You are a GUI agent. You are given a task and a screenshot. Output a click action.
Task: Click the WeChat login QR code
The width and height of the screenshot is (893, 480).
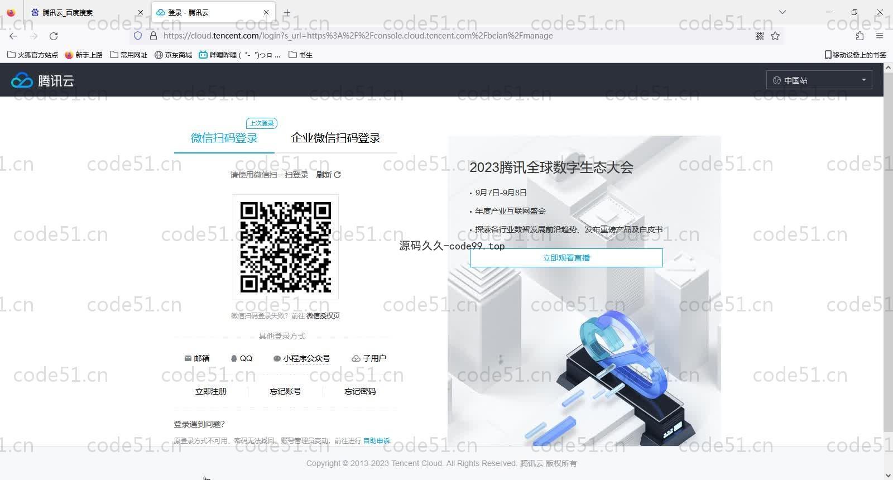(286, 247)
